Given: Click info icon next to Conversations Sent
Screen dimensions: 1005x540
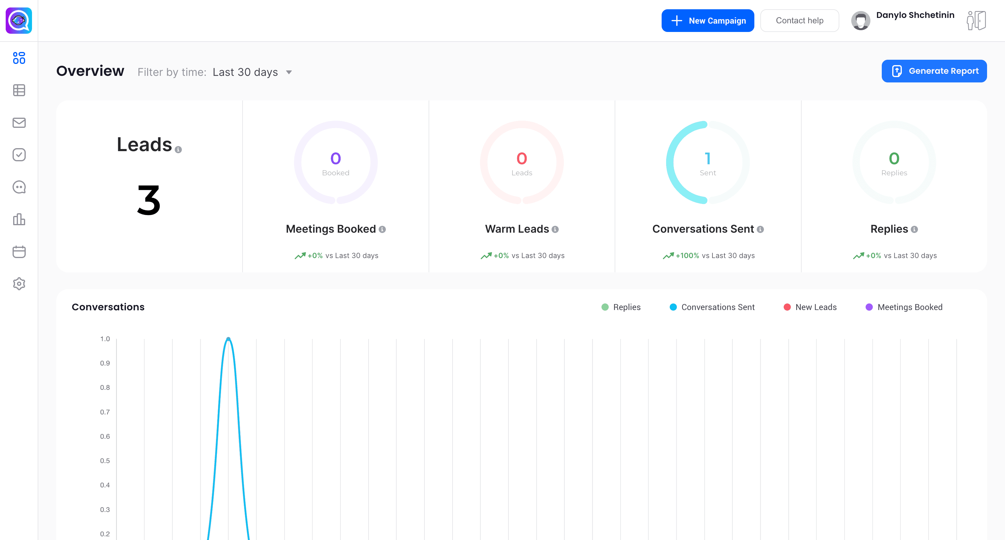Looking at the screenshot, I should (x=760, y=229).
